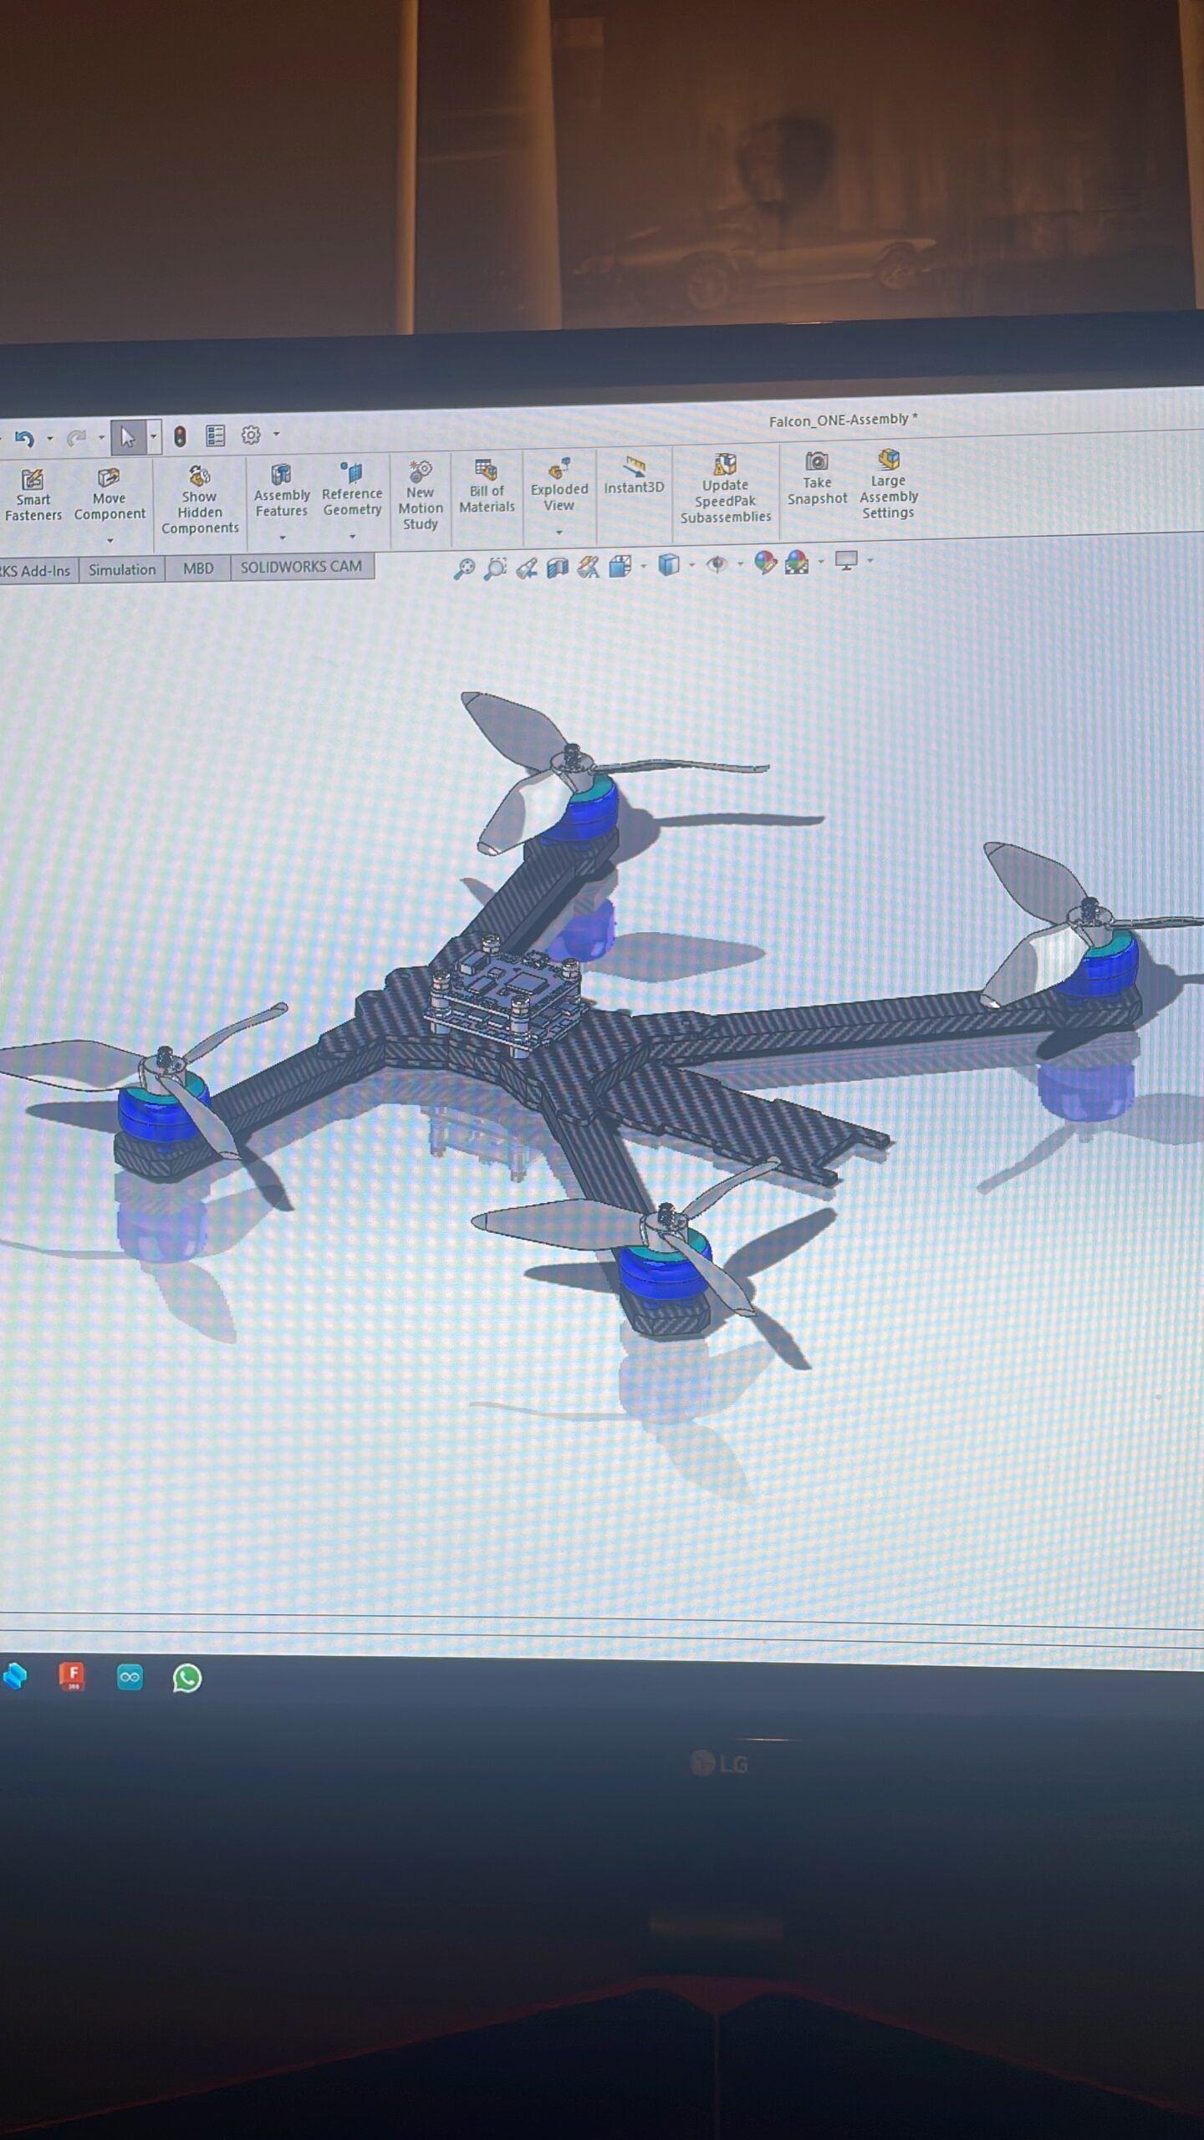This screenshot has height=2140, width=1204.
Task: Open Bill of Materials
Action: coord(487,487)
